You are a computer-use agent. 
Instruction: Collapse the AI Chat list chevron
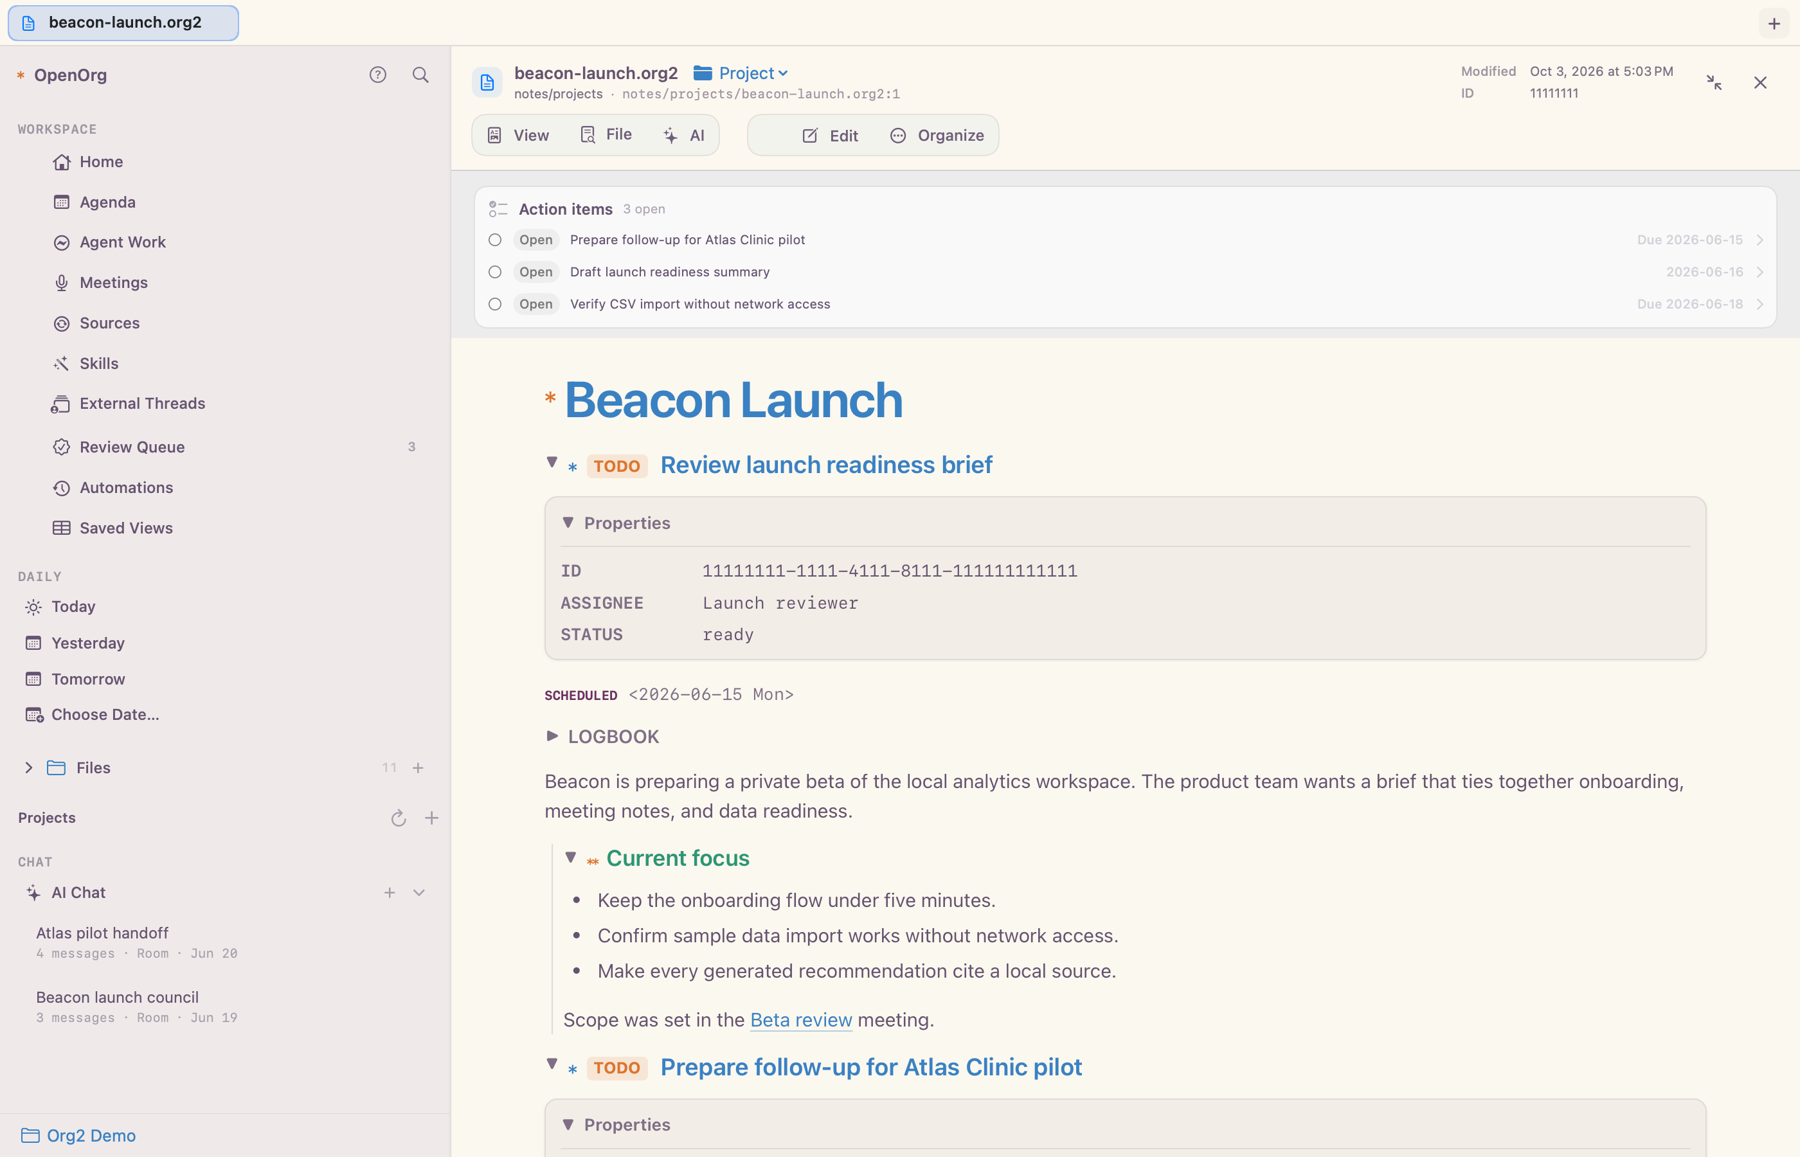419,893
